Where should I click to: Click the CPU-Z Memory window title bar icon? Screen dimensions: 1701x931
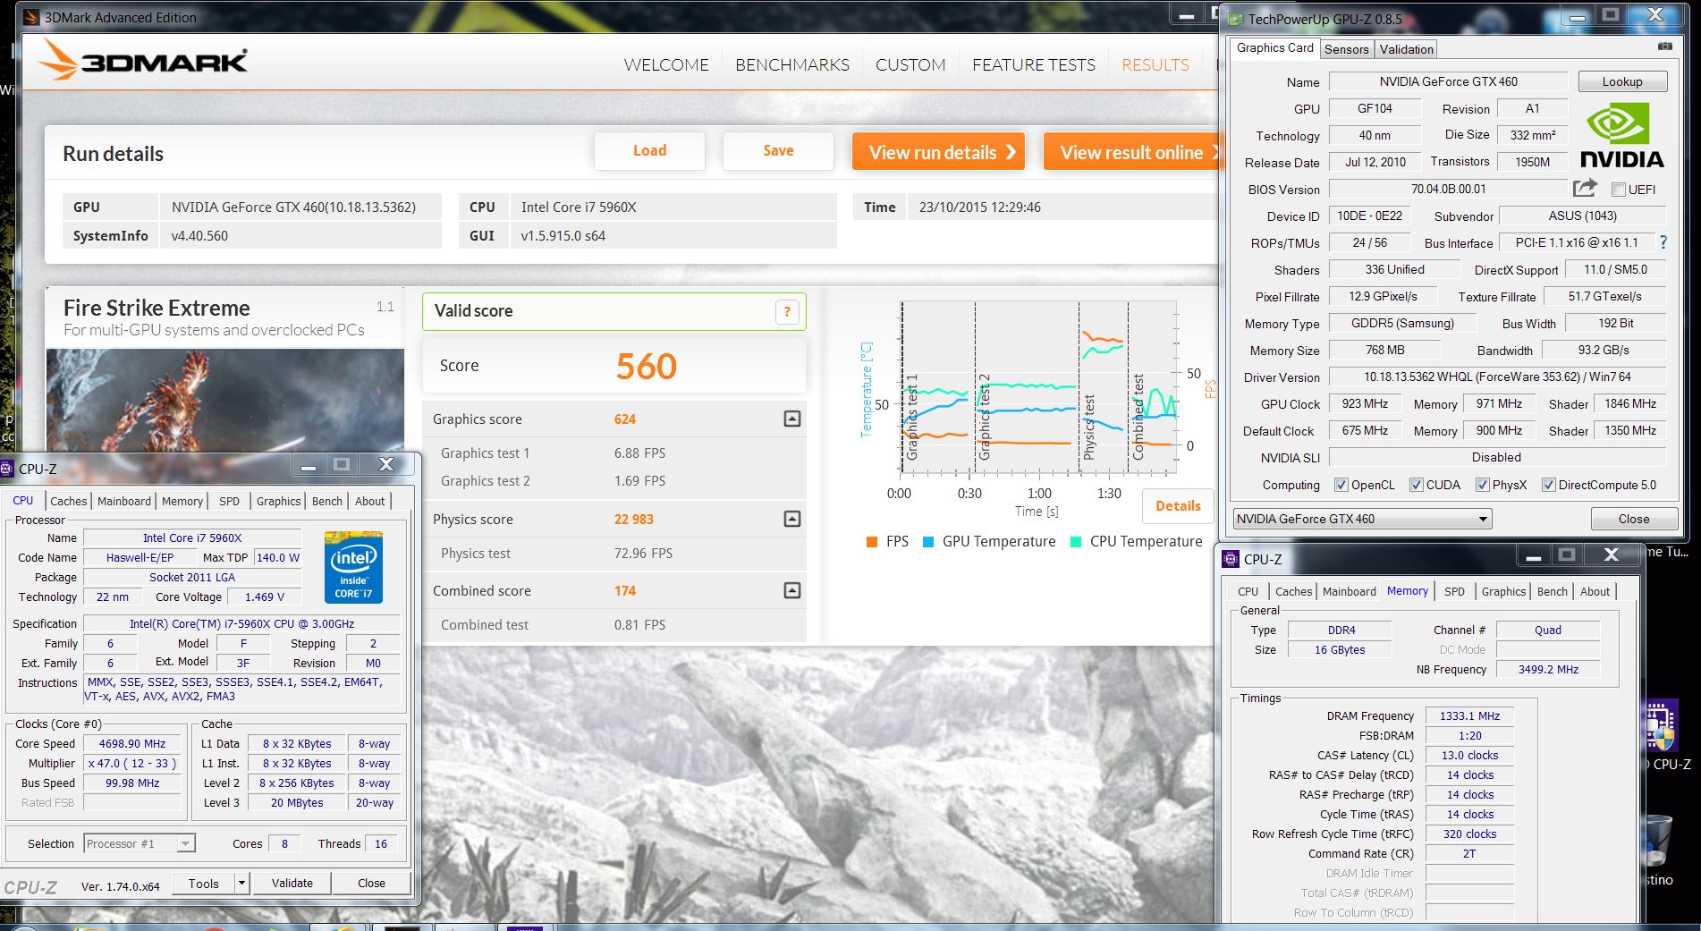click(1231, 559)
